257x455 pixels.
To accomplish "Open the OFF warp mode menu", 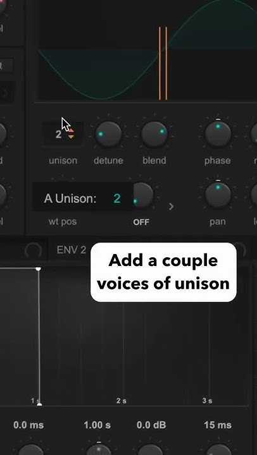I will (141, 222).
